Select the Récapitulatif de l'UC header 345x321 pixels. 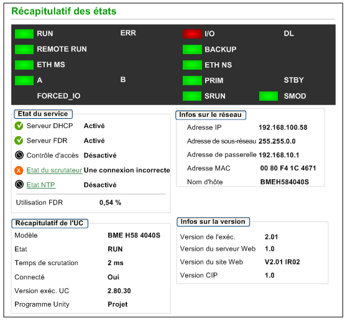point(50,223)
